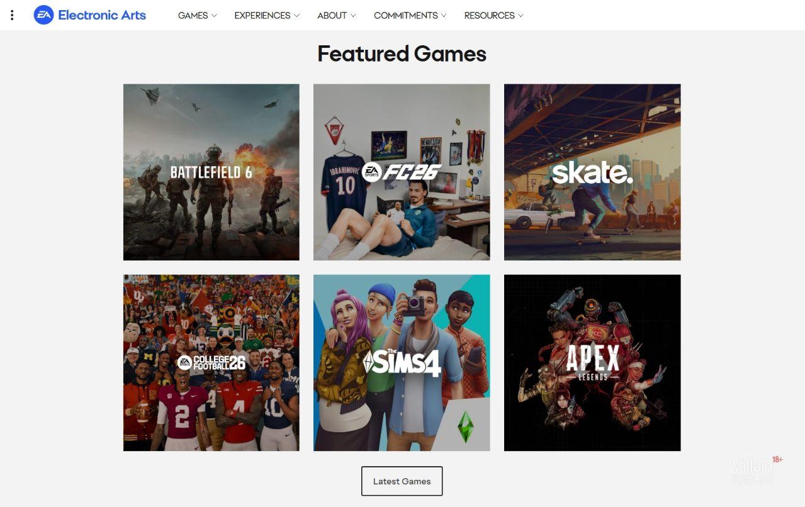805x507 pixels.
Task: Choose the skate. game tile
Action: pyautogui.click(x=592, y=172)
